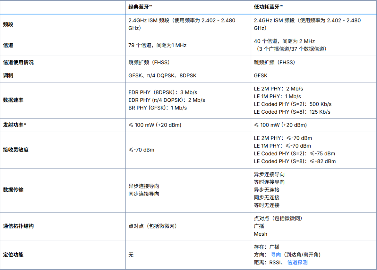Click the 通信拓扑结构 row label
The width and height of the screenshot is (377, 270).
(x=18, y=226)
